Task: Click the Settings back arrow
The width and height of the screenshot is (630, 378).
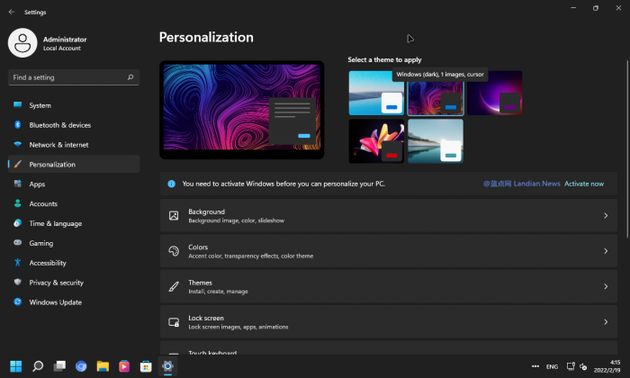Action: click(11, 12)
